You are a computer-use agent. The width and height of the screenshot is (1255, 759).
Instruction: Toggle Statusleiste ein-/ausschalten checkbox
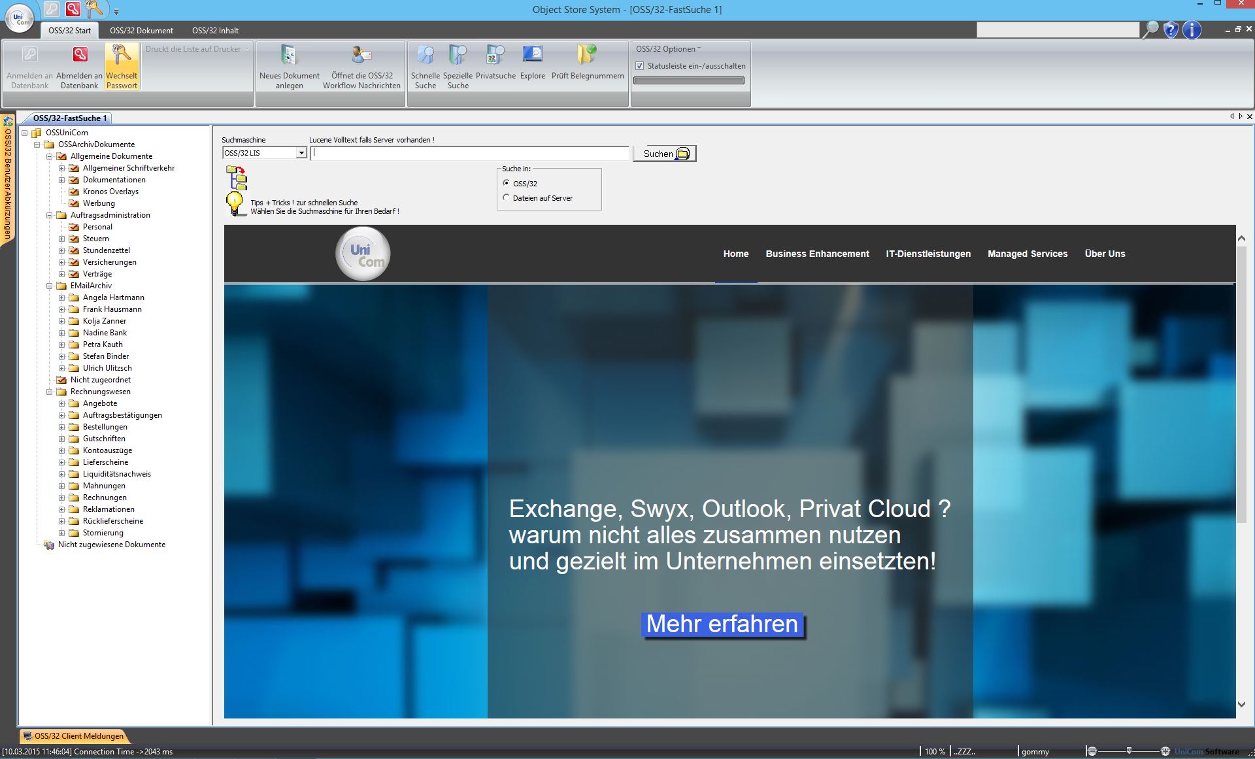click(640, 66)
